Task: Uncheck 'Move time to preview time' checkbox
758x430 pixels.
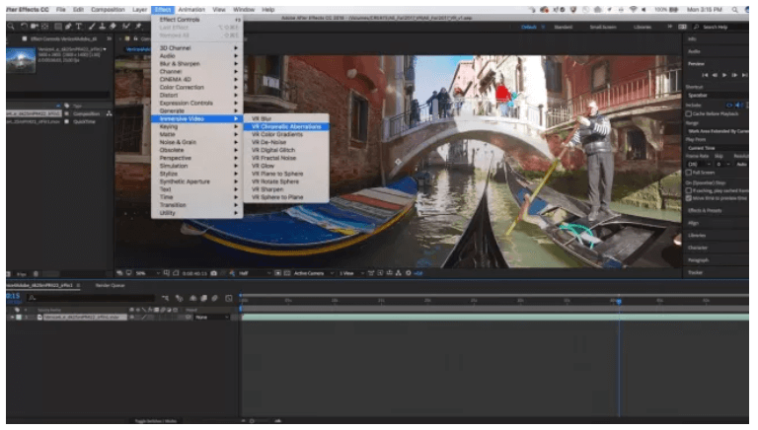Action: click(688, 198)
